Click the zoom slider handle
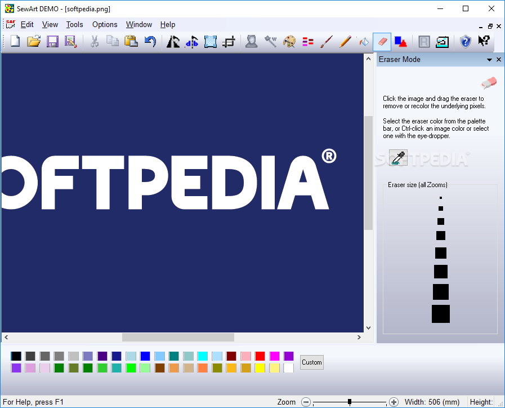 (x=350, y=402)
